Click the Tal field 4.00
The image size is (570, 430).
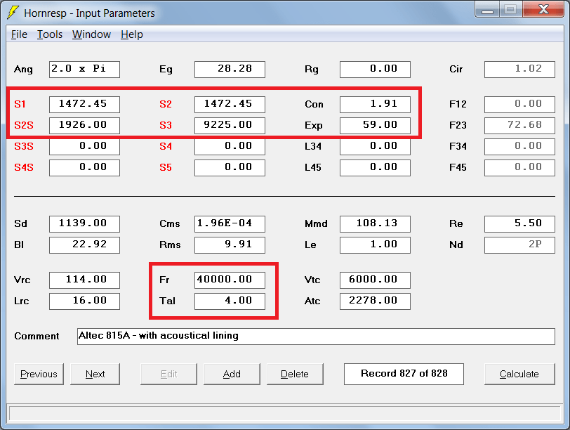click(x=230, y=301)
